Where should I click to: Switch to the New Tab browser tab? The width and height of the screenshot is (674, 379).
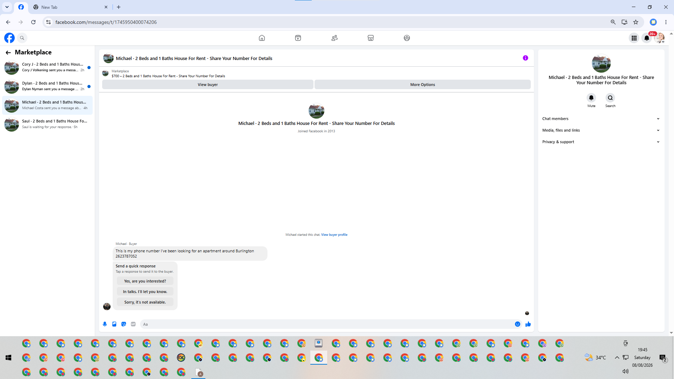pyautogui.click(x=70, y=7)
